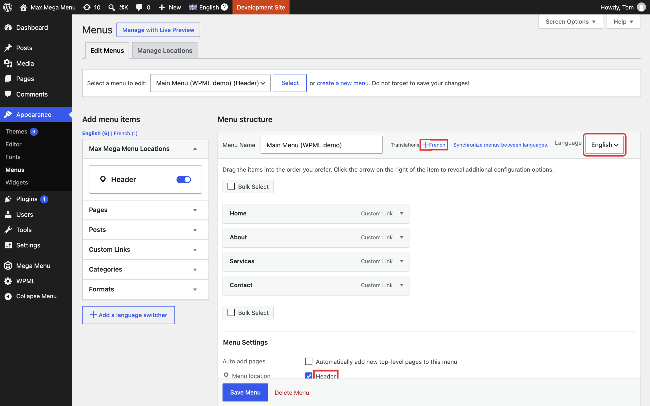The width and height of the screenshot is (650, 406).
Task: Open the Help tab
Action: [623, 22]
